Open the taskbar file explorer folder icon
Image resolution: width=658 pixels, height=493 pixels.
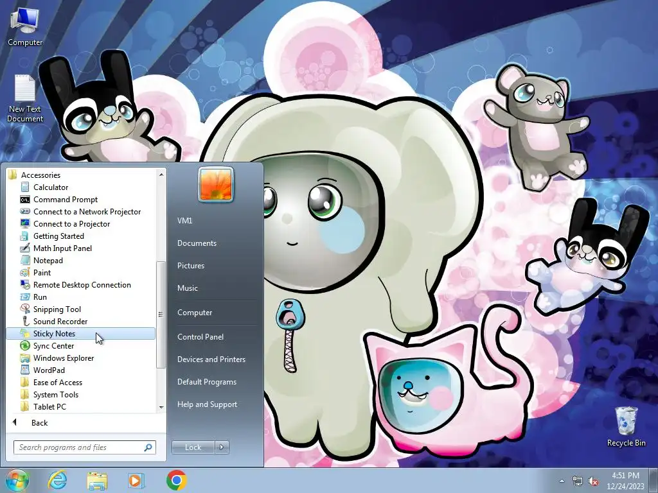(97, 480)
